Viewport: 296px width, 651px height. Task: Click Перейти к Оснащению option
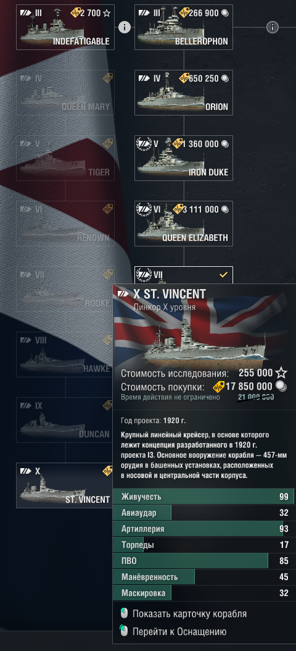tap(179, 632)
